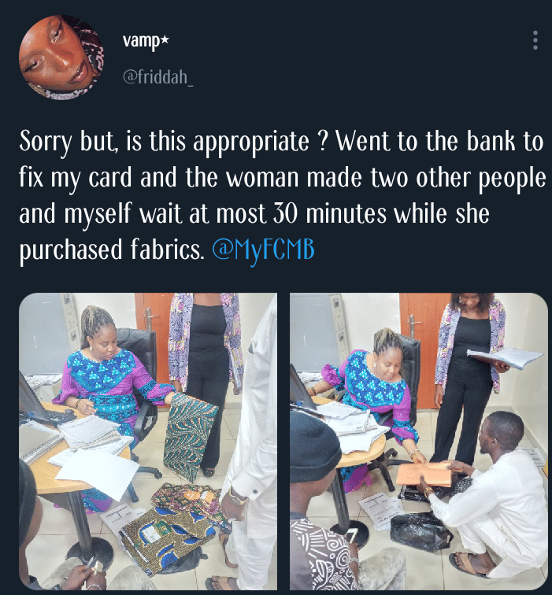Image resolution: width=552 pixels, height=595 pixels.
Task: Click the green patterned fabric in left photo
Action: [190, 433]
